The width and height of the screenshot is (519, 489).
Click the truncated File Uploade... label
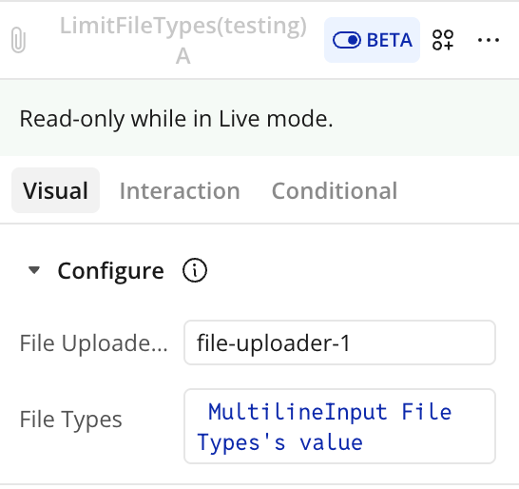point(94,342)
